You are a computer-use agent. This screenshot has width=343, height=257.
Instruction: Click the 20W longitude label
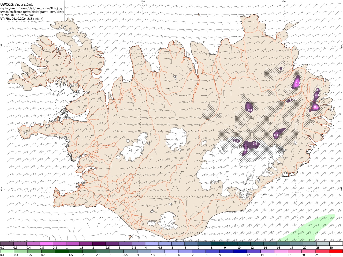click(x=143, y=1)
